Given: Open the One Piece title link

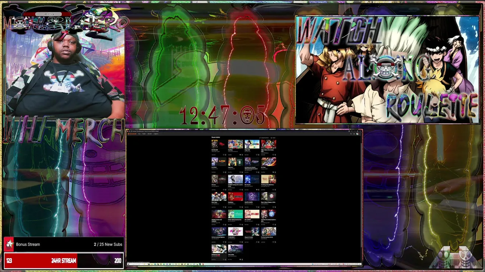Looking at the screenshot, I should [x=230, y=150].
